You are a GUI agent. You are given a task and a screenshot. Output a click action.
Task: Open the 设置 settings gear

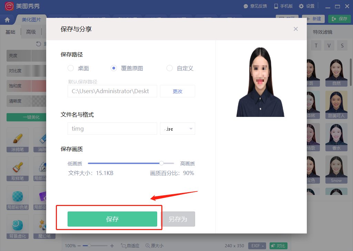(306, 6)
